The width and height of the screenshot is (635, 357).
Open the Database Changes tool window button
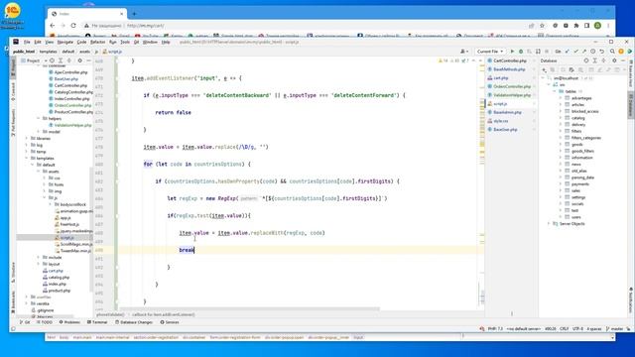click(134, 322)
